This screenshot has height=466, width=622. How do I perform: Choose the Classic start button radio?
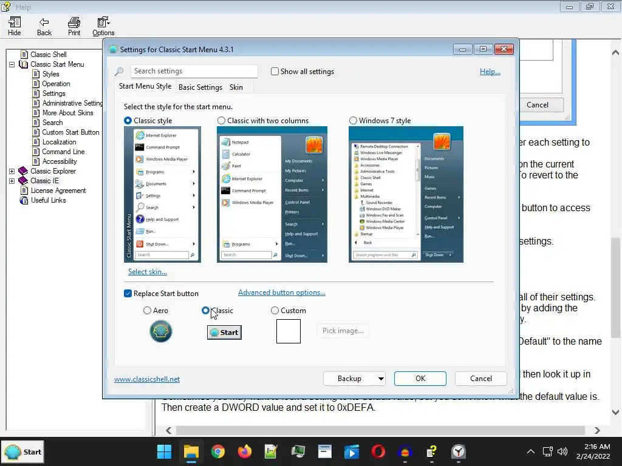205,311
